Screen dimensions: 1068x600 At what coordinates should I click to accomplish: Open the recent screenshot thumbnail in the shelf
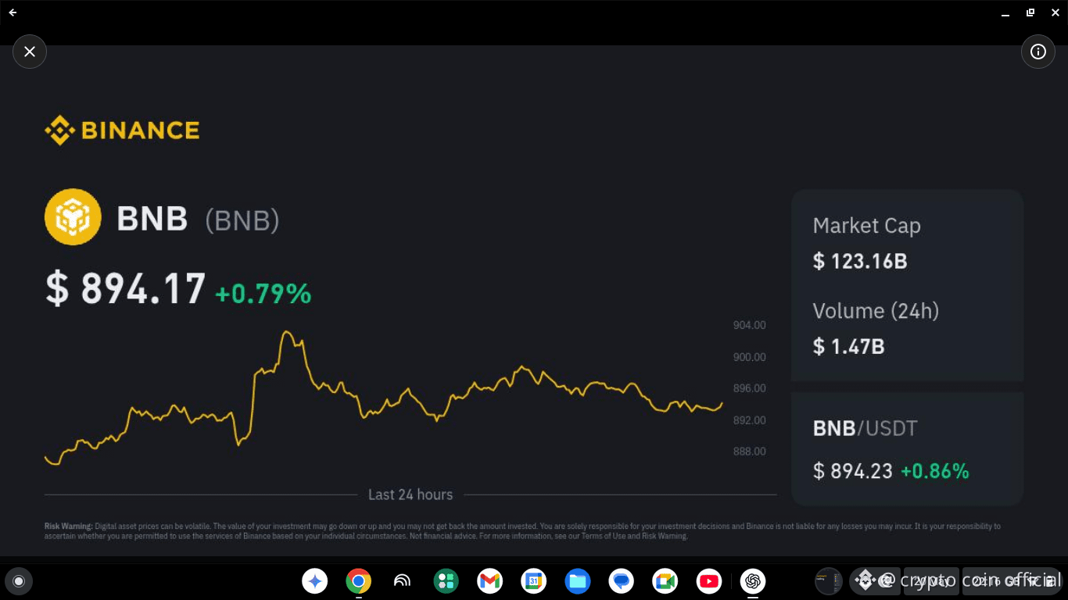pyautogui.click(x=829, y=581)
